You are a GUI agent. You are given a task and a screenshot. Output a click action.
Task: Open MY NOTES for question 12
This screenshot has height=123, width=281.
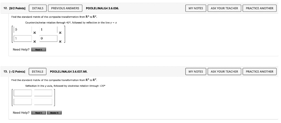196,8
